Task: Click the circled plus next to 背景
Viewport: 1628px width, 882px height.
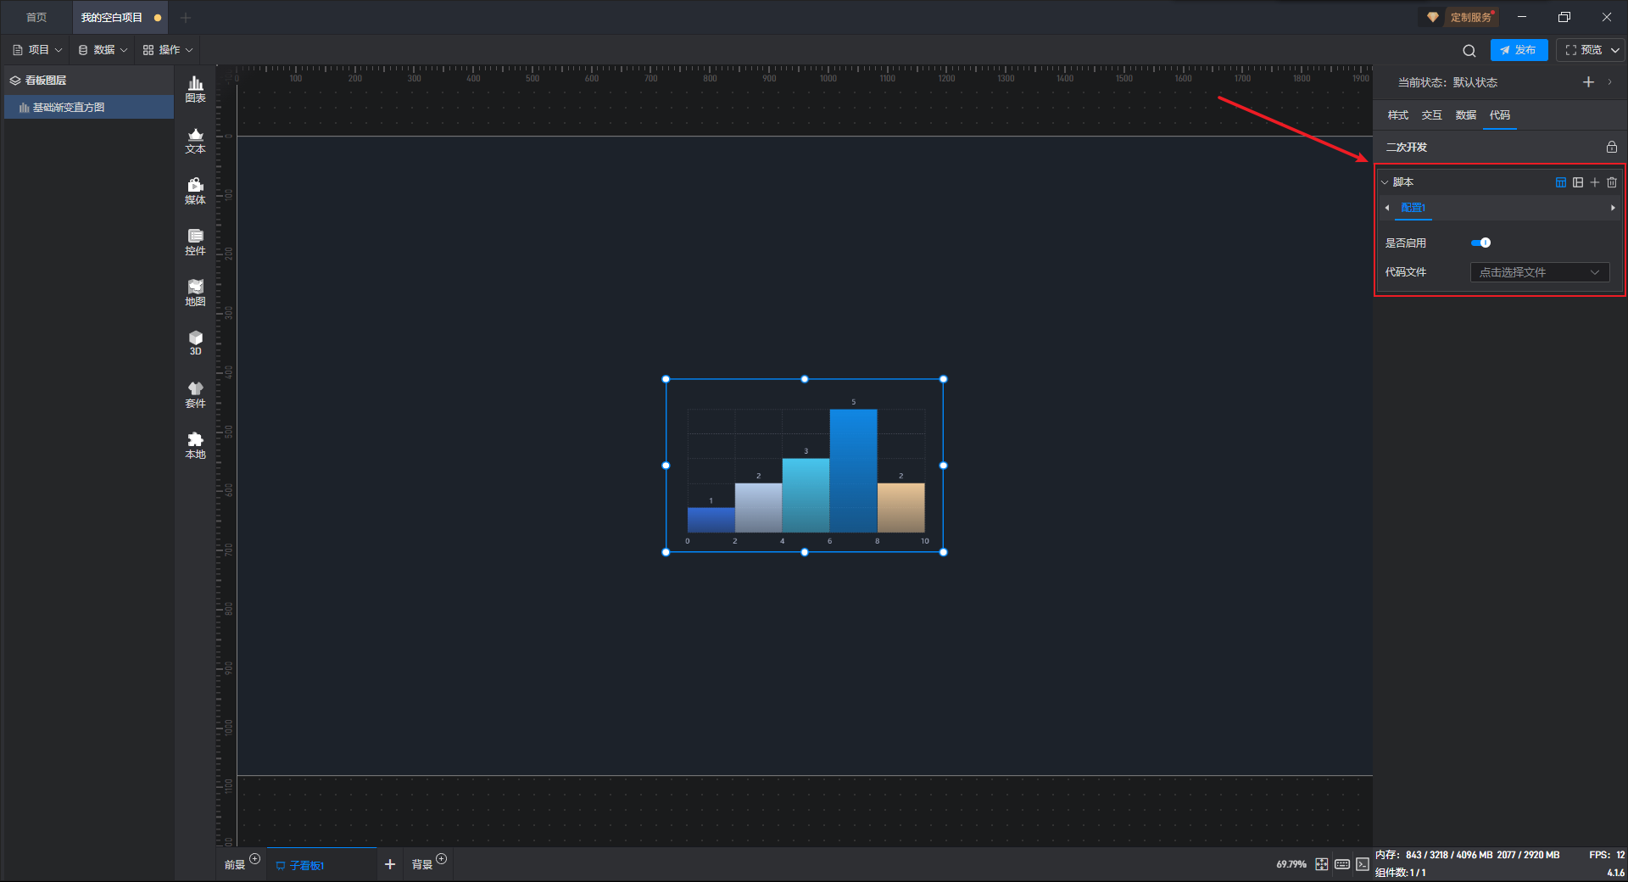Action: point(441,859)
